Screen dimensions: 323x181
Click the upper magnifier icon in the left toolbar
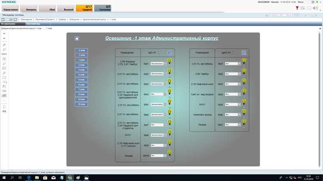[4, 45]
